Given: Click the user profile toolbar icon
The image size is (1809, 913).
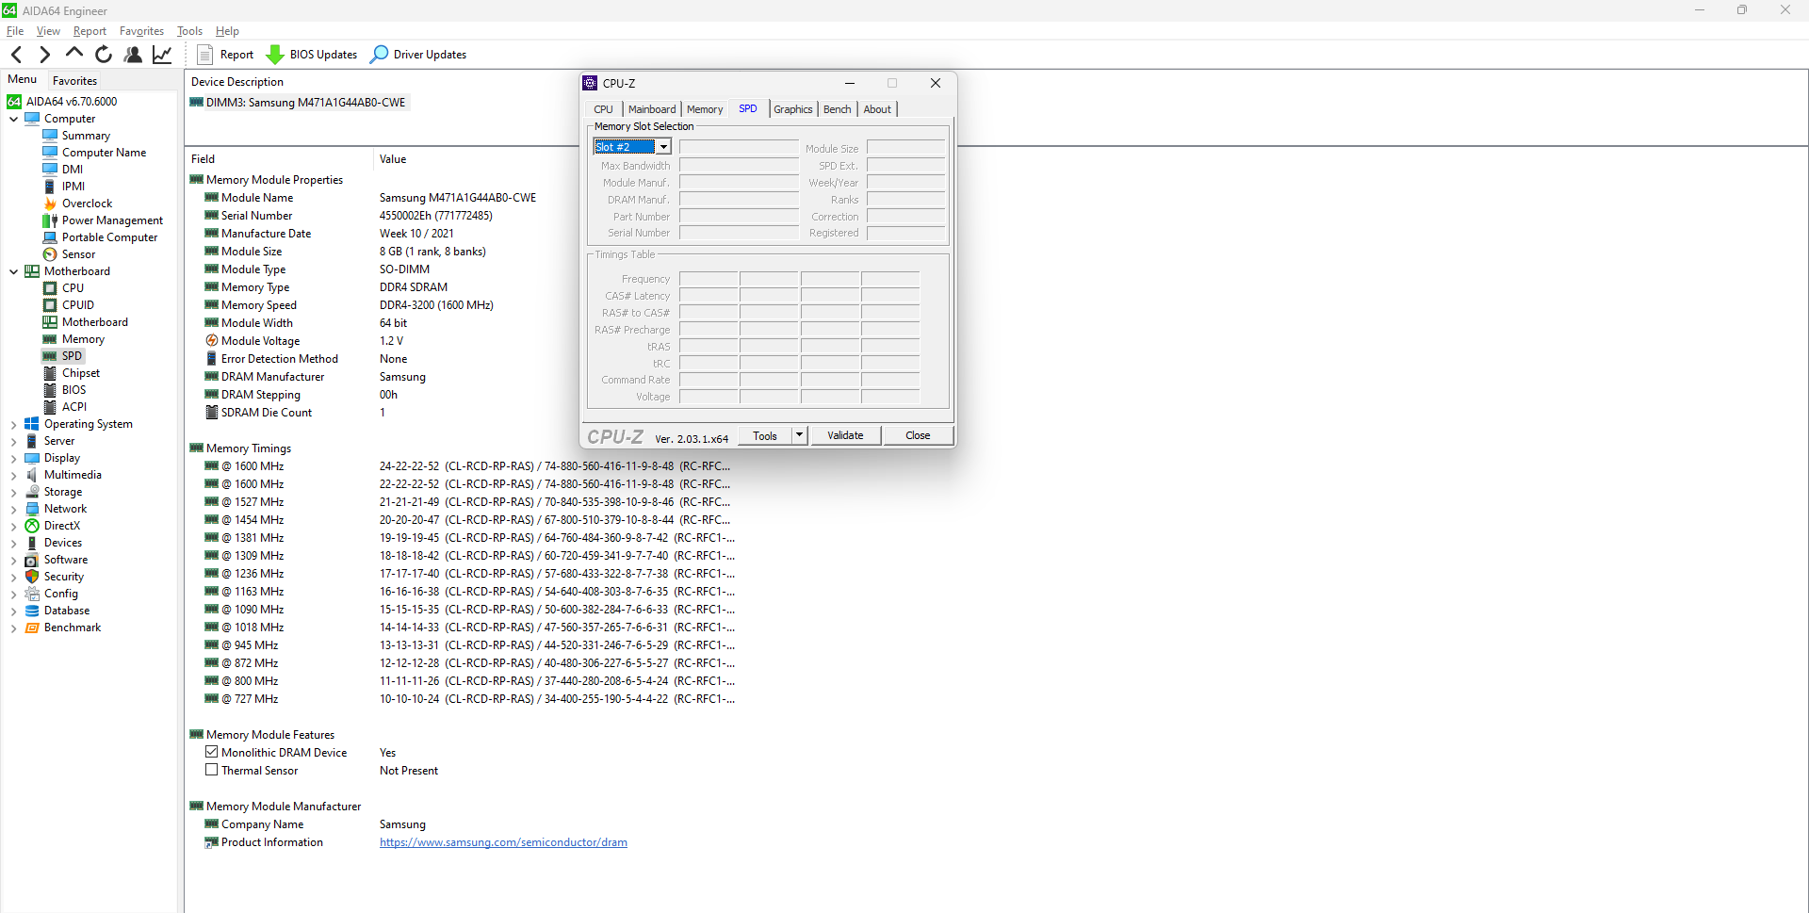Looking at the screenshot, I should tap(133, 55).
